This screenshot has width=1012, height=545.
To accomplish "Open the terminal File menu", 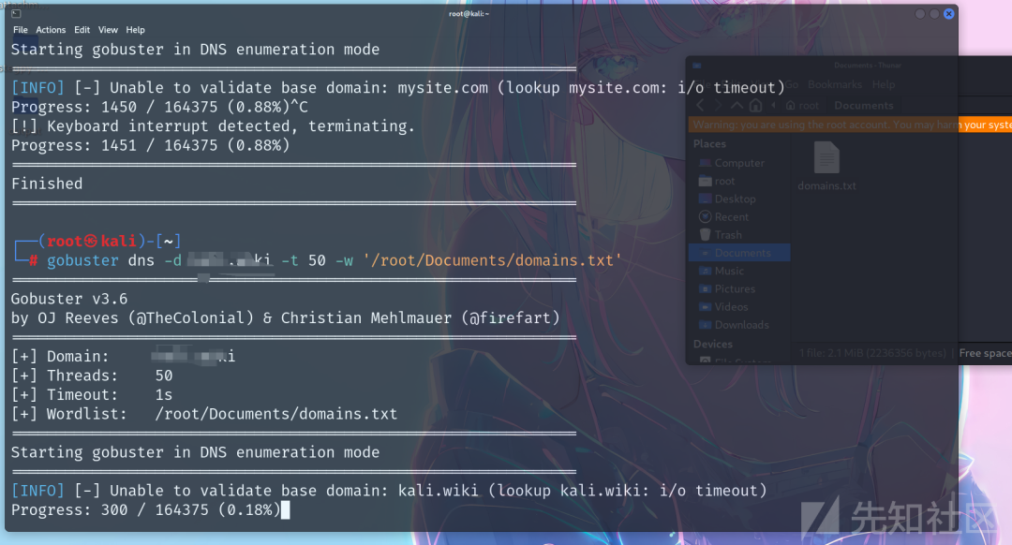I will coord(20,30).
